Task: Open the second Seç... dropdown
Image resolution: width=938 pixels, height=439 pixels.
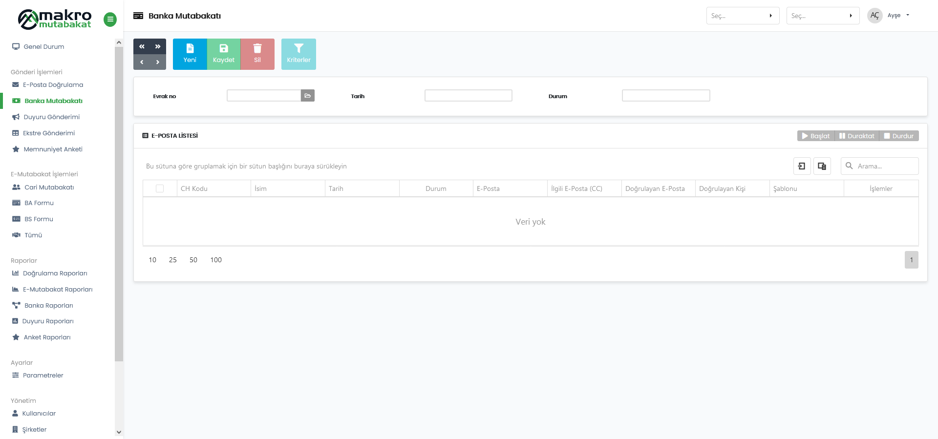Action: (x=822, y=16)
